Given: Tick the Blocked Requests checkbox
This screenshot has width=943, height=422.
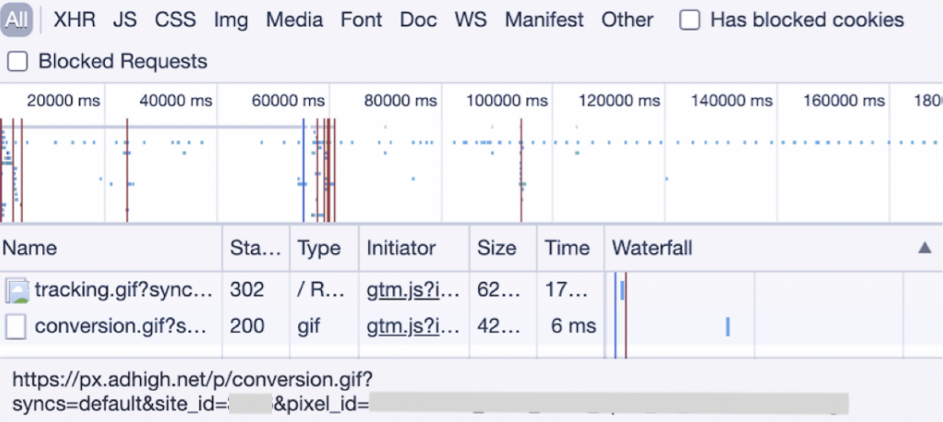Looking at the screenshot, I should point(18,62).
